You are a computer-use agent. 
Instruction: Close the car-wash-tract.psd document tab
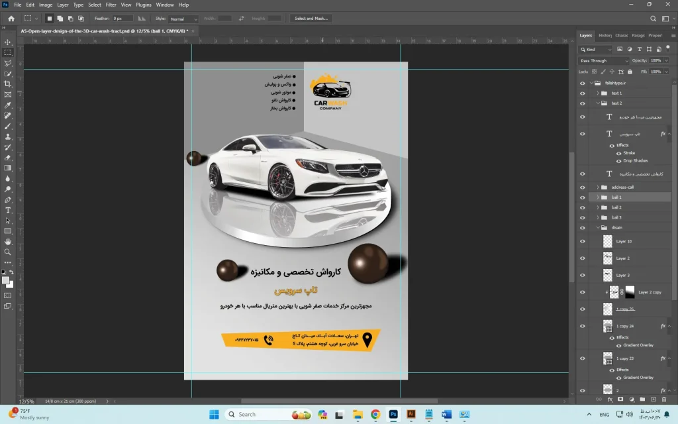tap(193, 31)
